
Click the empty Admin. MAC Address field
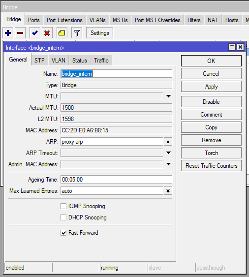pos(112,164)
